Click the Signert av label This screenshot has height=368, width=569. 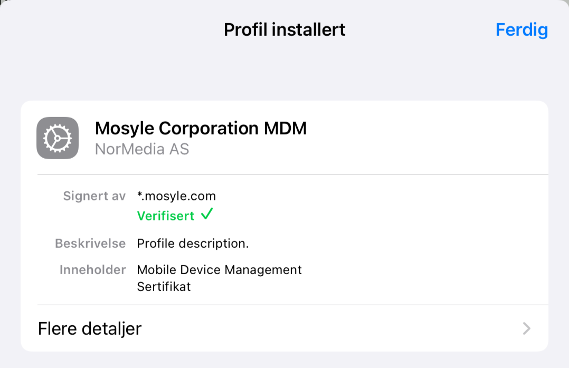94,196
